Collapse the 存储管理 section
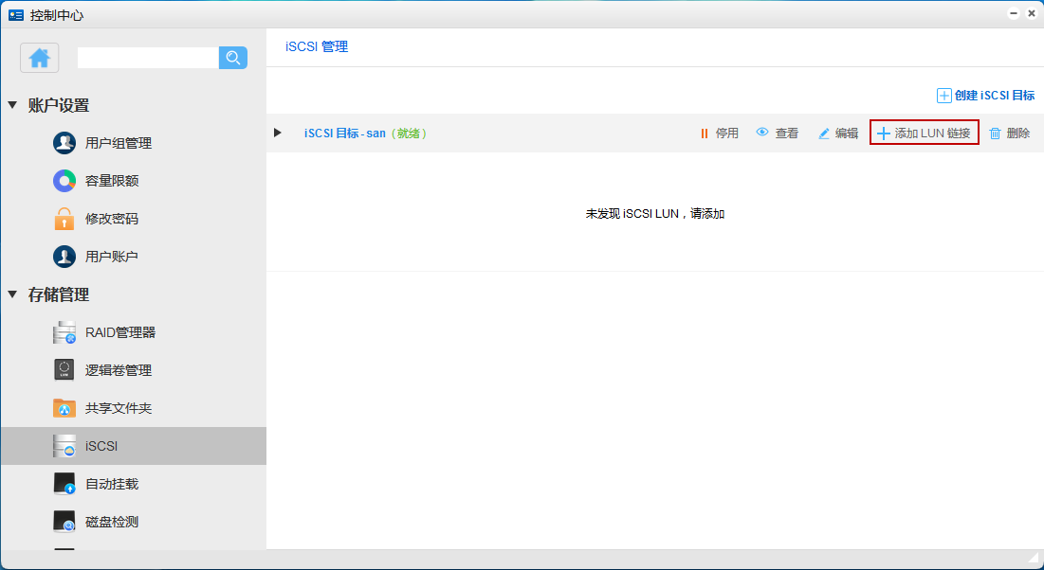Image resolution: width=1044 pixels, height=570 pixels. (x=12, y=294)
